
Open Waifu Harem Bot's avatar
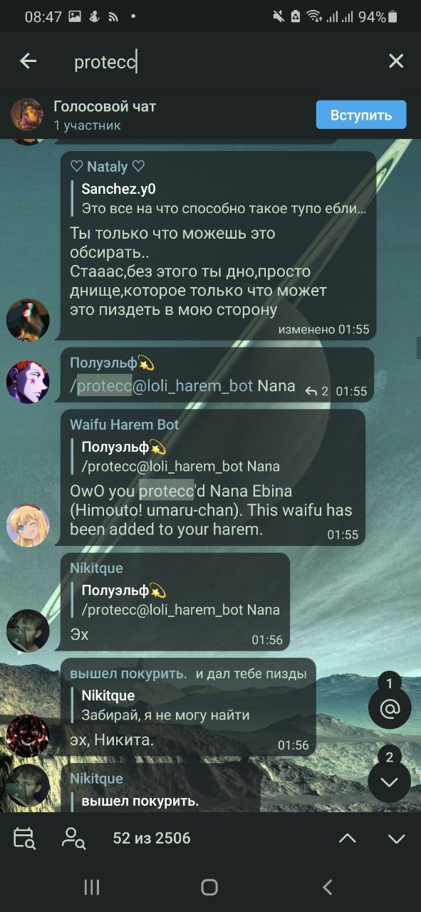(28, 526)
